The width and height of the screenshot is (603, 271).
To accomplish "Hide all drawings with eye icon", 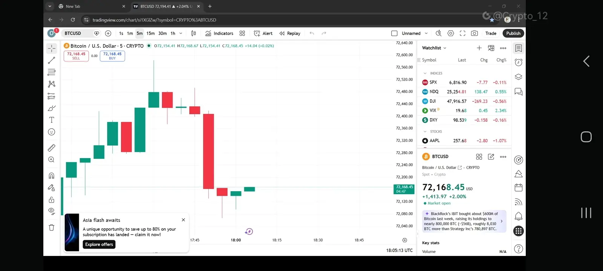I will click(x=52, y=211).
